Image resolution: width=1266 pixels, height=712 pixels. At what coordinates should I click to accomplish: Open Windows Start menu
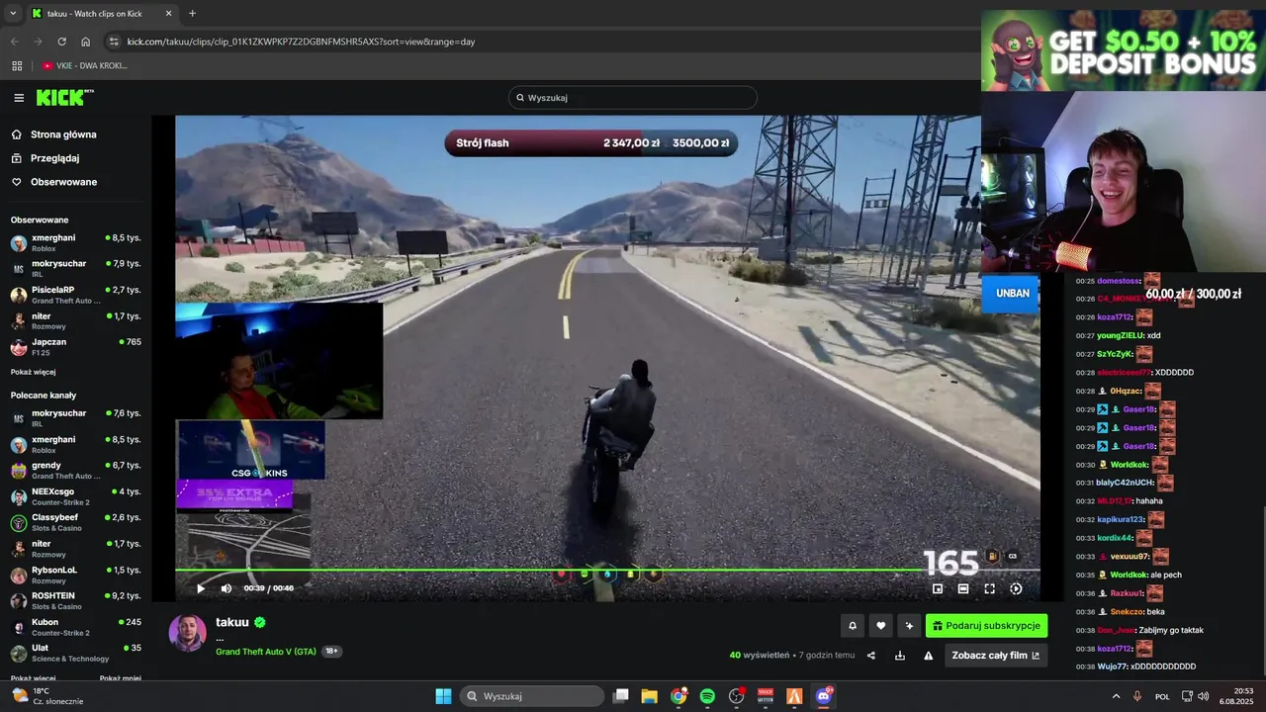click(443, 696)
